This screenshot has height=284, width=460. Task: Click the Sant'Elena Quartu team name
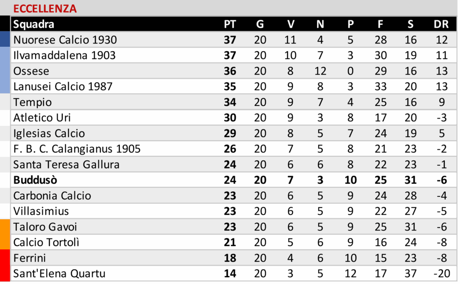pyautogui.click(x=59, y=274)
